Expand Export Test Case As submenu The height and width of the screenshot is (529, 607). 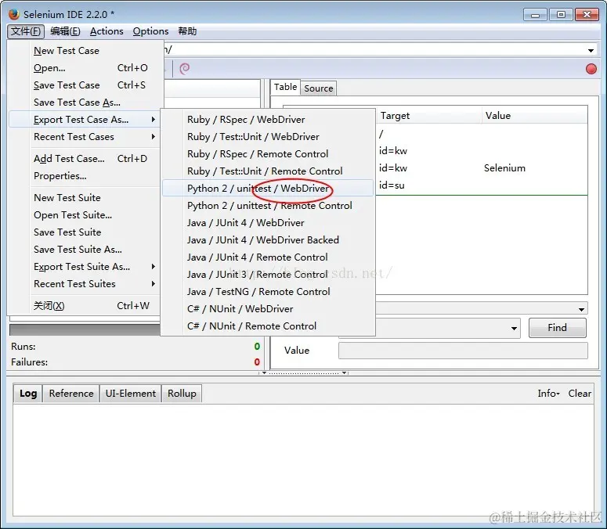(85, 120)
